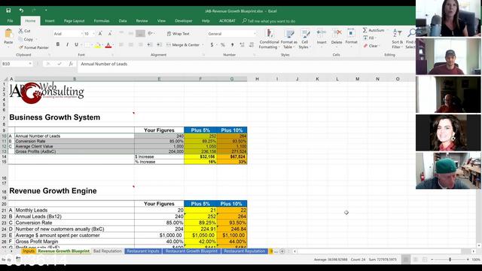Screen dimensions: 482x271
Task: Click the Decrease Indent icon
Action: 149,45
